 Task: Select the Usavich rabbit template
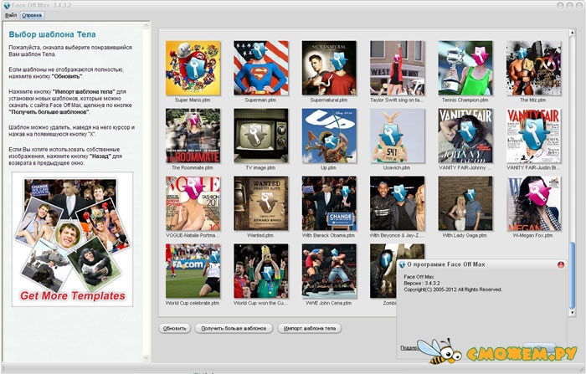398,136
